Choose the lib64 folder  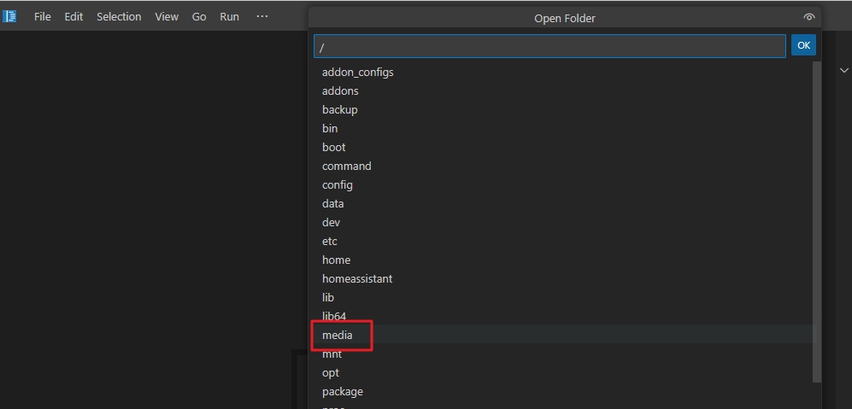(334, 317)
